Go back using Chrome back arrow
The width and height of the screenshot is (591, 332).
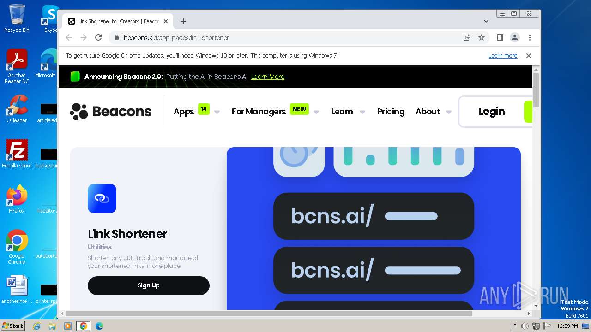pyautogui.click(x=69, y=38)
